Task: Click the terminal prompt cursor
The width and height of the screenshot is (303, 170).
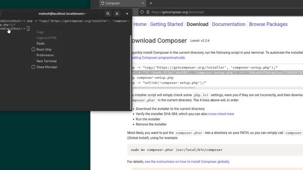Action: click(x=28, y=28)
